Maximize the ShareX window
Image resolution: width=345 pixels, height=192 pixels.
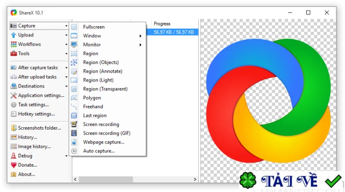308,13
